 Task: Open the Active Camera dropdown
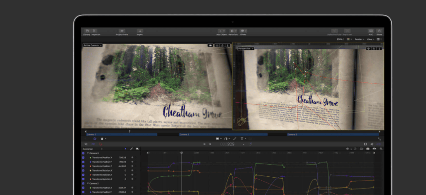(93, 45)
